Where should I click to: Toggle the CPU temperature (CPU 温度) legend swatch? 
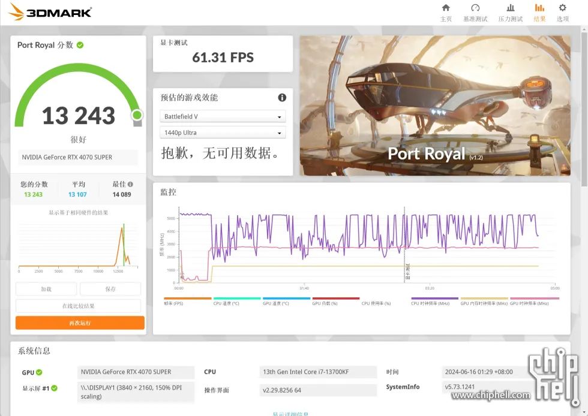[237, 299]
